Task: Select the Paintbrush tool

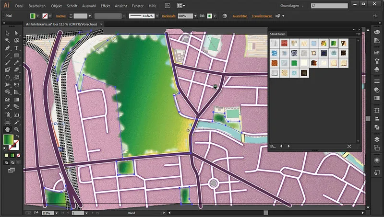Action: click(7, 63)
